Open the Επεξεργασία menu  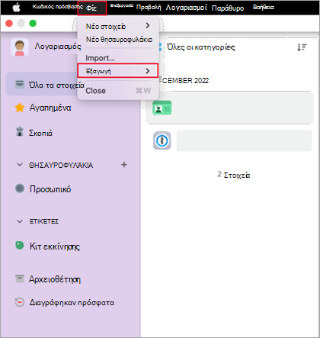(122, 5)
